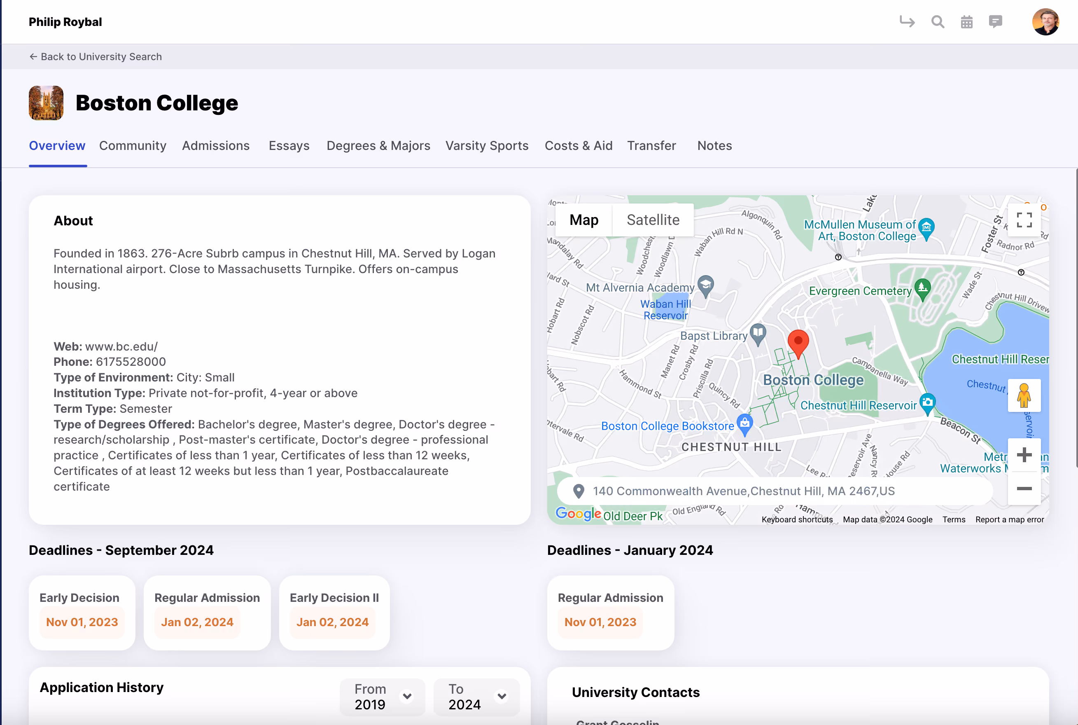Open the user profile avatar
1078x725 pixels.
pos(1045,22)
